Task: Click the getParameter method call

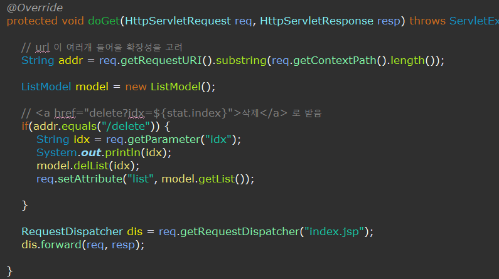Action: (164, 139)
